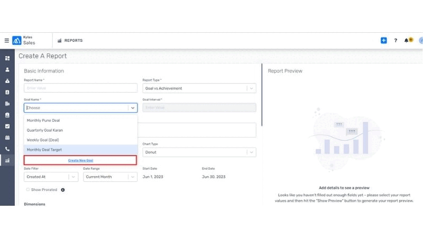Open the Chart Type Donut dropdown
Viewport: 423px width, 238px height.
coord(199,152)
